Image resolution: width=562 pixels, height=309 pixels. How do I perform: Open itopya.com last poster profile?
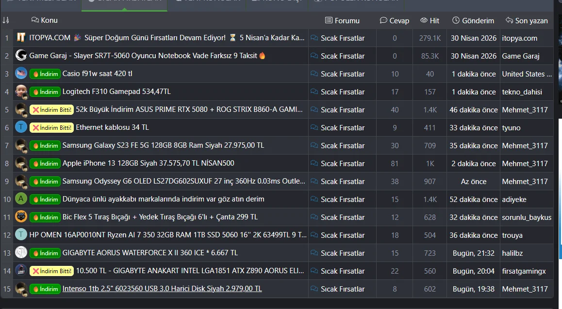click(x=519, y=38)
